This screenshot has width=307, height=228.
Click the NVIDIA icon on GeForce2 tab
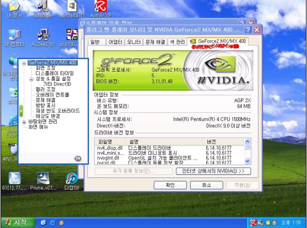193,41
